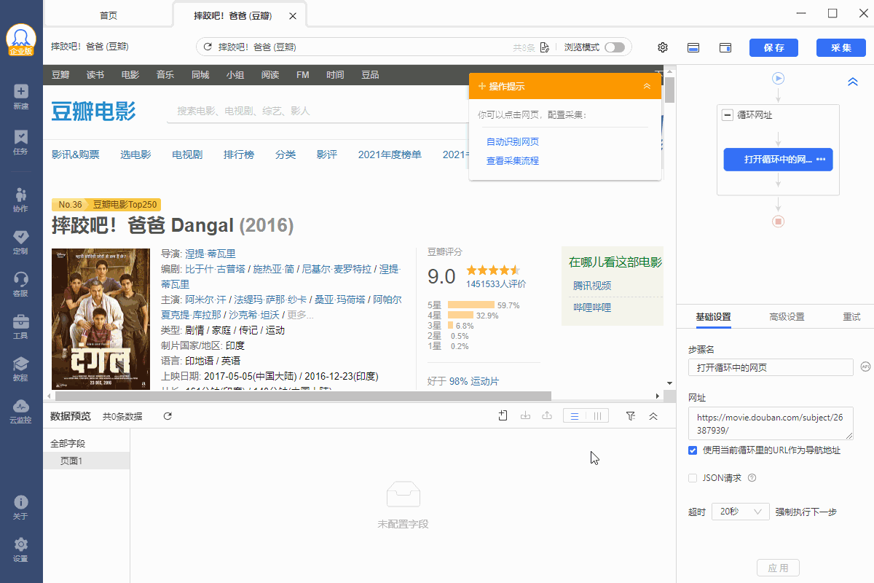
Task: Switch to the 高级设置 tab
Action: (787, 317)
